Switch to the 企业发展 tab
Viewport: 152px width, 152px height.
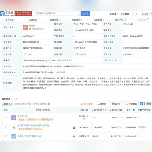[98, 20]
